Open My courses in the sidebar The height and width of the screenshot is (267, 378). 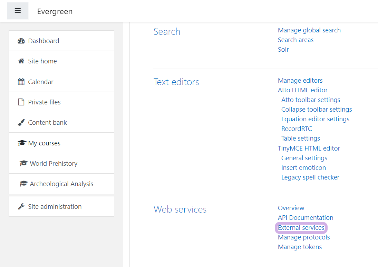pos(44,143)
